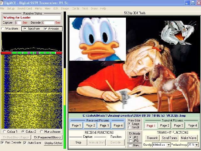Open the Setup menu
This screenshot has width=201, height=151.
11,8
